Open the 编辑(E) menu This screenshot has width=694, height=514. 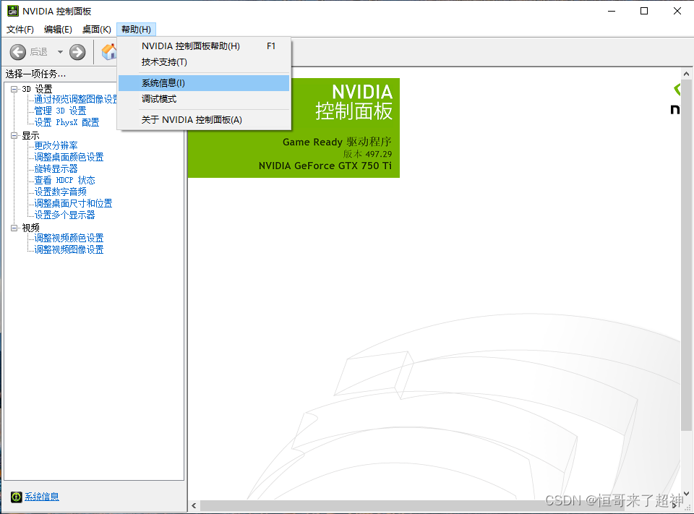[x=58, y=29]
